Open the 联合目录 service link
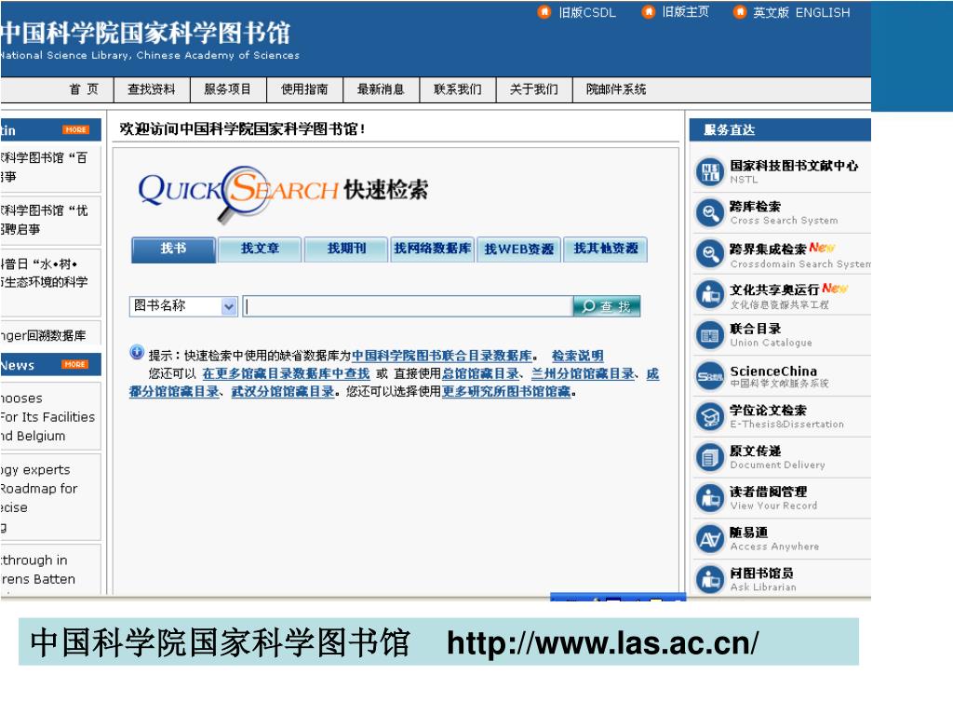Screen dimensions: 953x715 pos(755,329)
